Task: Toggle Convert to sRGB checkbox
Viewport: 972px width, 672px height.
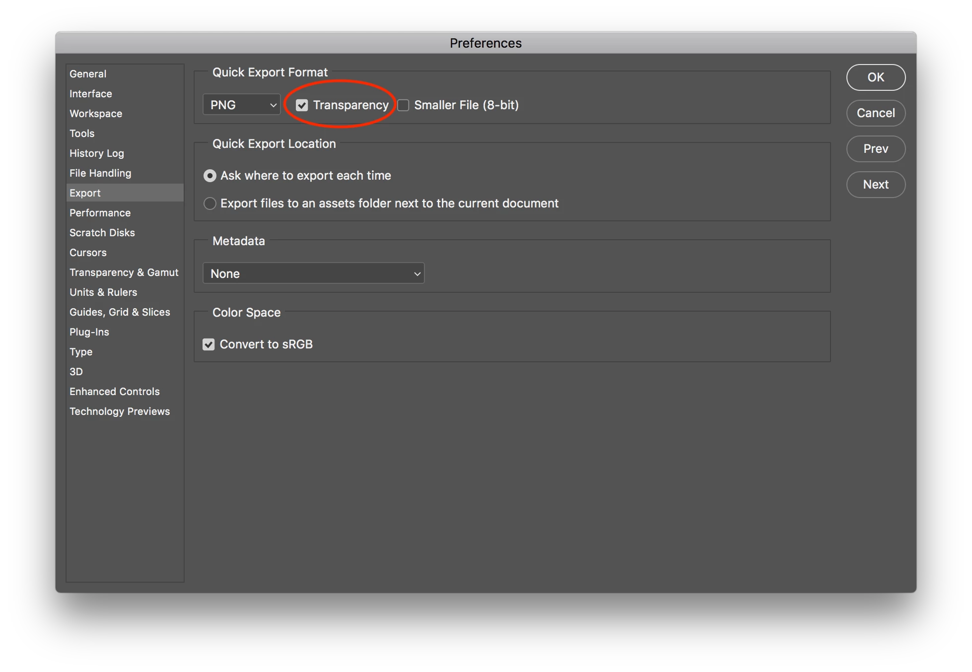Action: 208,344
